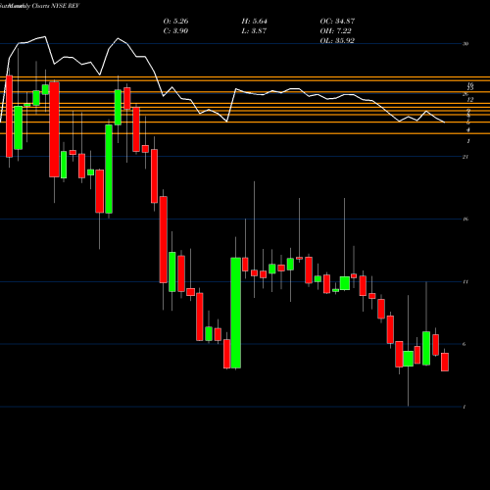Select the price axis label 6
Image resolution: width=490 pixels, height=490 pixels.
465,344
